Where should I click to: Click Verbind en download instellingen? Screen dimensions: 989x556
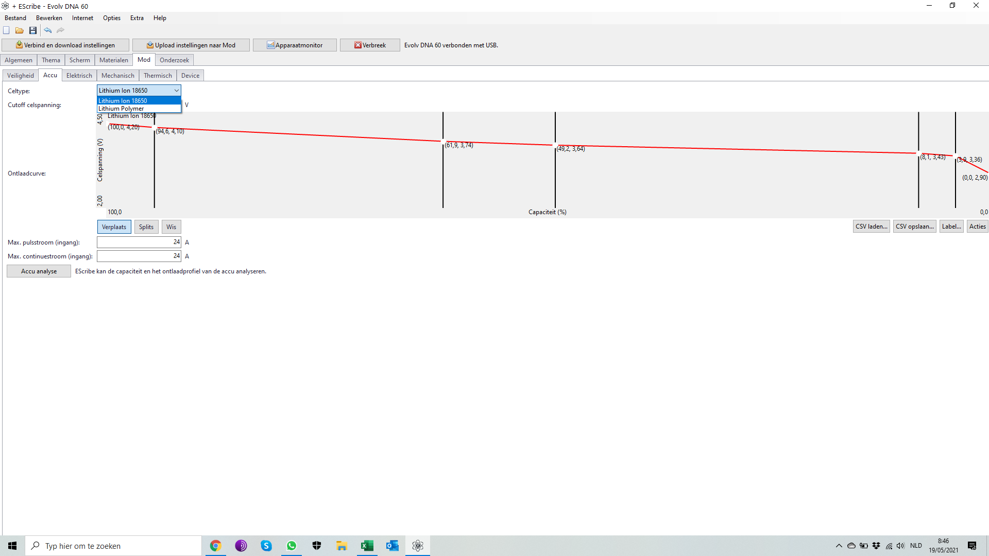[65, 45]
